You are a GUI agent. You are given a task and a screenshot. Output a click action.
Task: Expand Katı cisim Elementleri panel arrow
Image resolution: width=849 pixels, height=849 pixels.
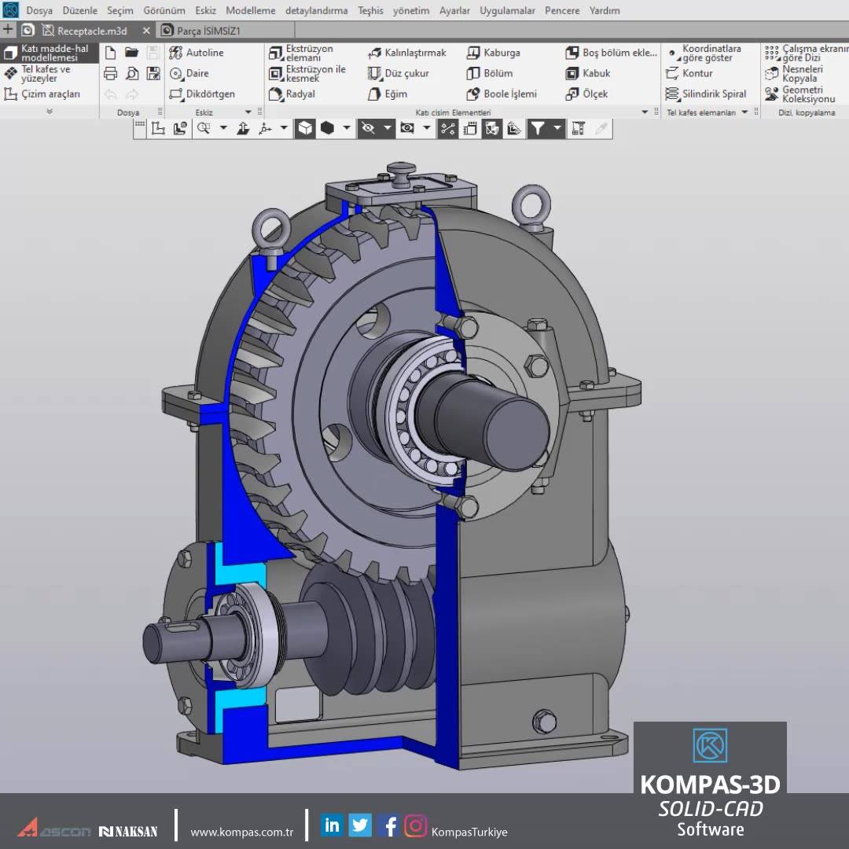pos(645,112)
